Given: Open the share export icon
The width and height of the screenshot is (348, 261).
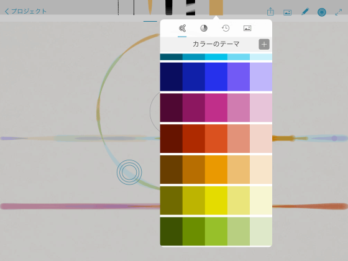Looking at the screenshot, I should [x=270, y=12].
